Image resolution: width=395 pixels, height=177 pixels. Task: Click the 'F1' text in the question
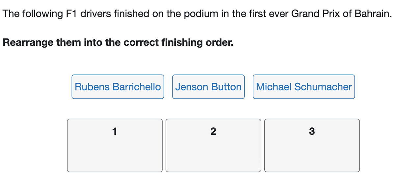[72, 14]
